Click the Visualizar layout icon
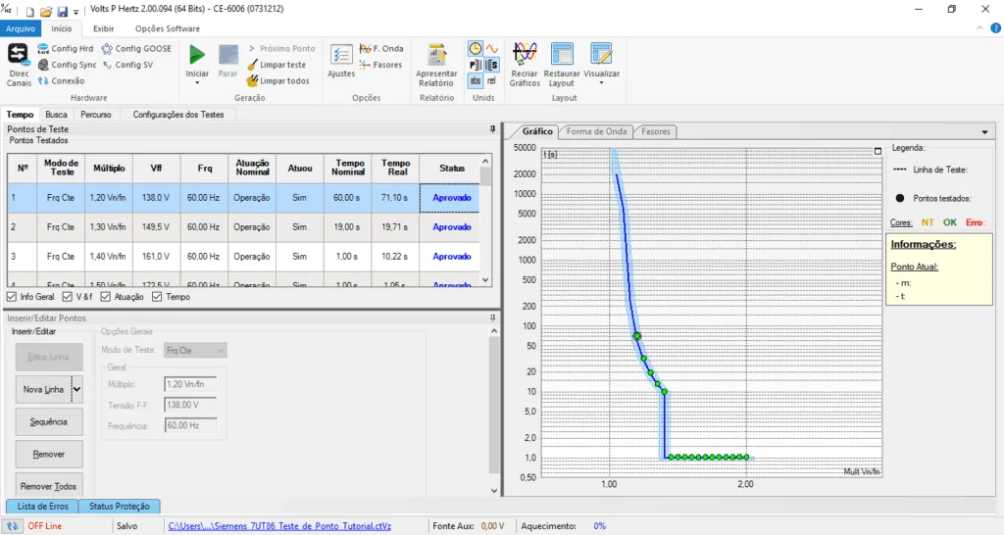 point(601,55)
